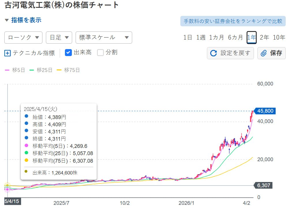Click the refresh icon on 設定を戻す button
The height and width of the screenshot is (208, 288).
tap(213, 53)
